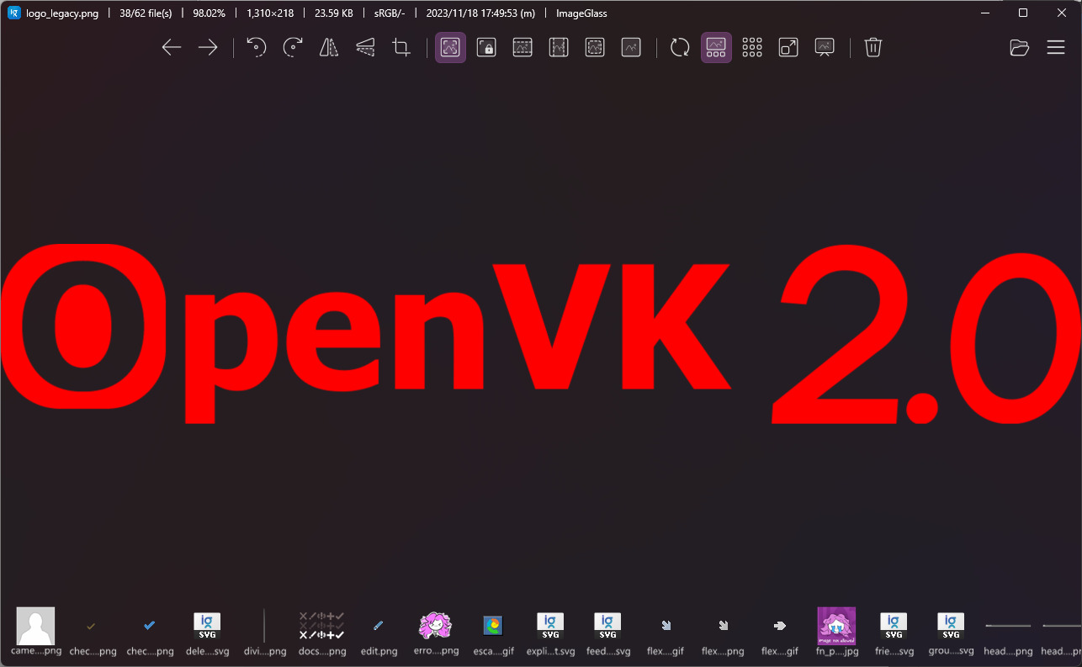The width and height of the screenshot is (1082, 667).
Task: Open the edit.png pencil thumbnail
Action: click(379, 631)
